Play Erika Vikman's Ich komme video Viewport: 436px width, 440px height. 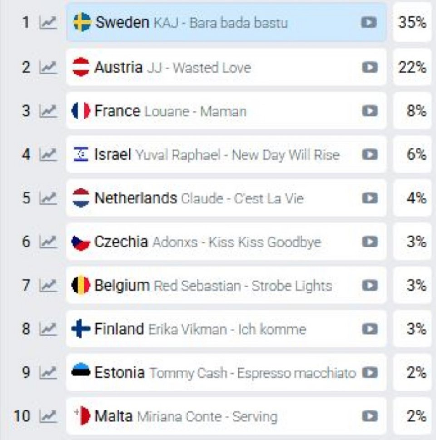coord(370,329)
